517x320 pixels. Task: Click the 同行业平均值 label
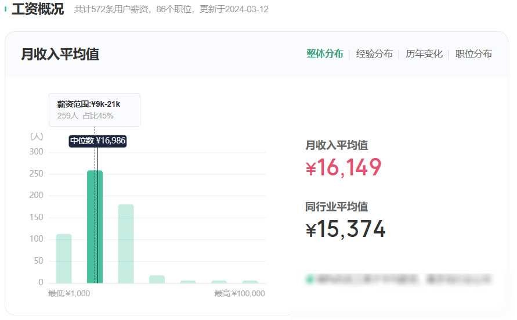pos(337,207)
